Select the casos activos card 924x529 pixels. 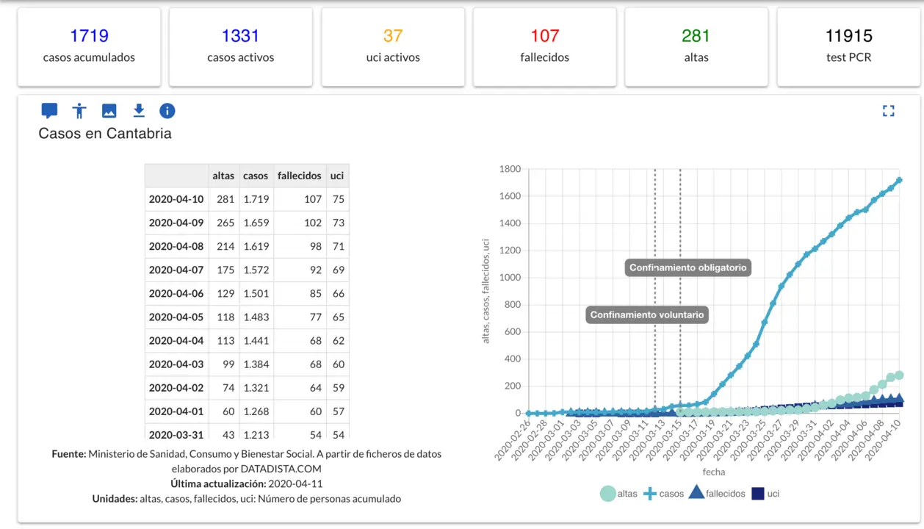[240, 46]
